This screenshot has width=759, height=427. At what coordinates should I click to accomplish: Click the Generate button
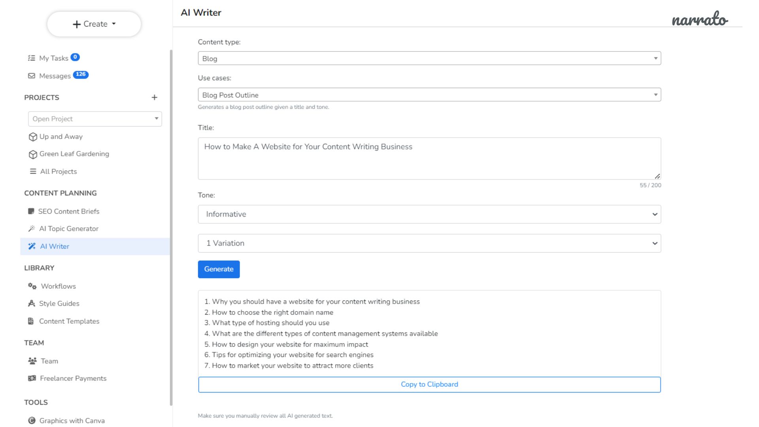click(x=219, y=269)
